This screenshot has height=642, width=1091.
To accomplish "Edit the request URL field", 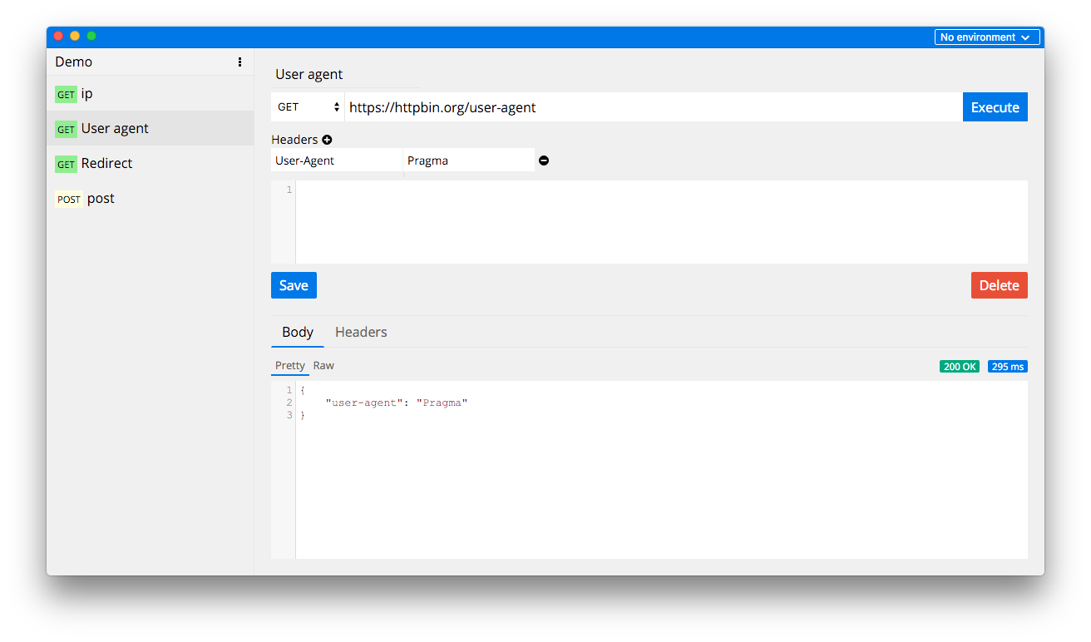I will [x=654, y=107].
